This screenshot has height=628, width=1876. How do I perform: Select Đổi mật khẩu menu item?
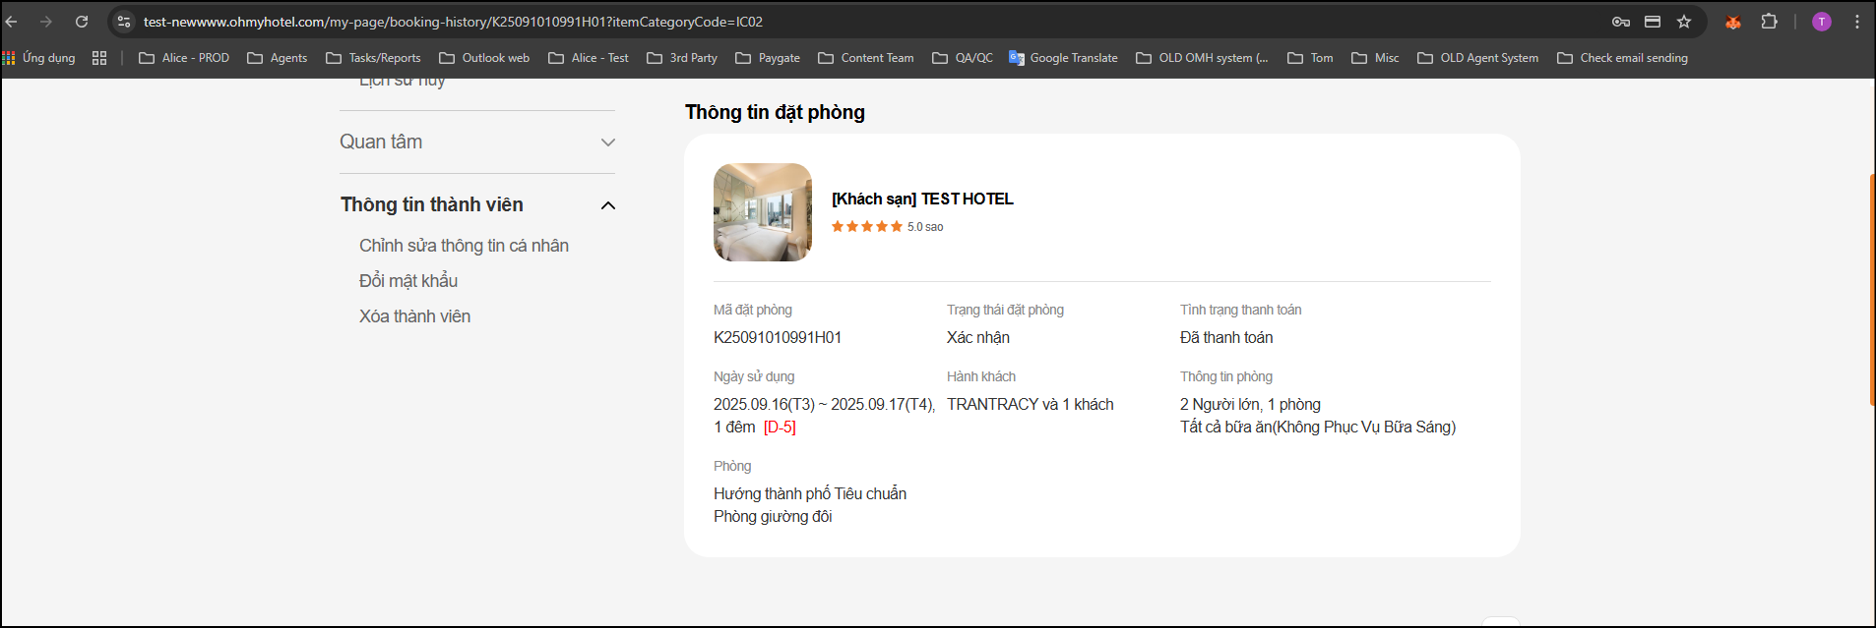click(x=408, y=281)
